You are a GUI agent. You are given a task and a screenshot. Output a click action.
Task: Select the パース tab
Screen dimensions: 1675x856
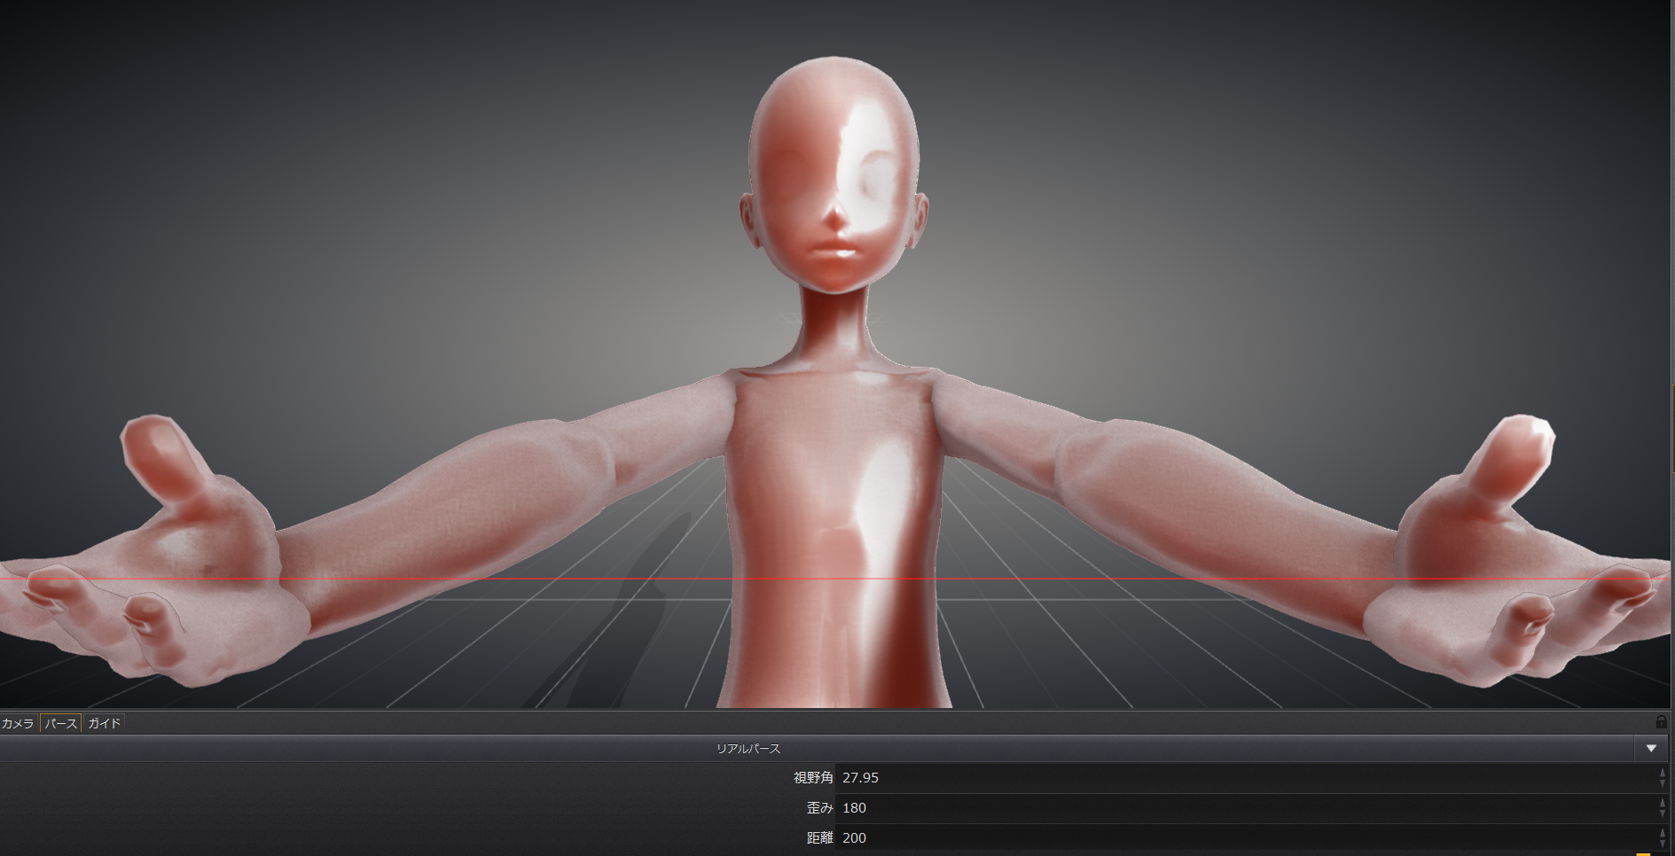coord(60,723)
